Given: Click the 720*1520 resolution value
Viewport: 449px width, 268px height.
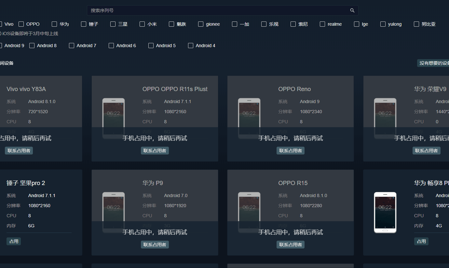Looking at the screenshot, I should click(38, 112).
